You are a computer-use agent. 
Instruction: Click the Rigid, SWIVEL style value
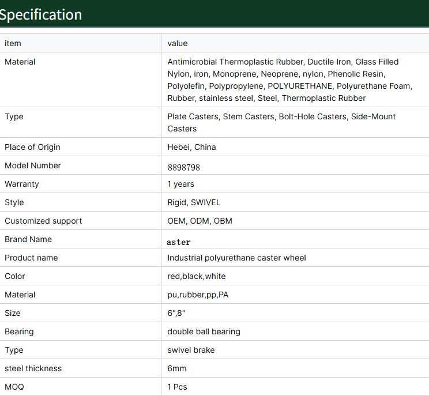pyautogui.click(x=194, y=202)
